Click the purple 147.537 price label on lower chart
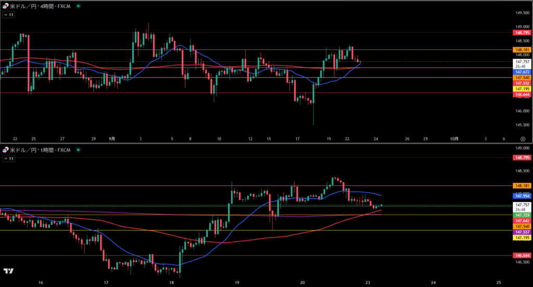533x287 pixels. [522, 232]
